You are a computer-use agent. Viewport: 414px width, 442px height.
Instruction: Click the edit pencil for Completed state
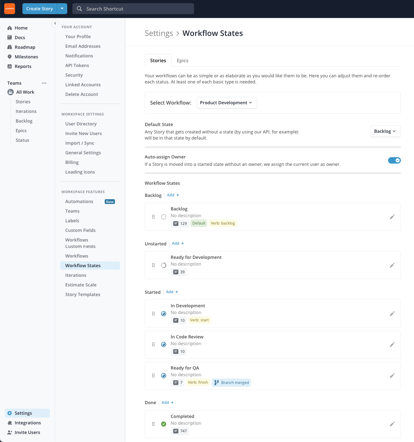tap(392, 424)
